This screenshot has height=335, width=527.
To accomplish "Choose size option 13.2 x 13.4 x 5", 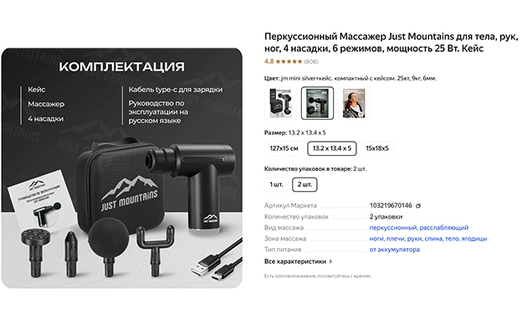I will pyautogui.click(x=332, y=148).
